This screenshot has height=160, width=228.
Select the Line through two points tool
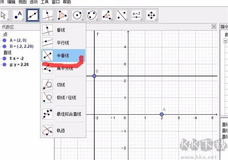(x=33, y=15)
